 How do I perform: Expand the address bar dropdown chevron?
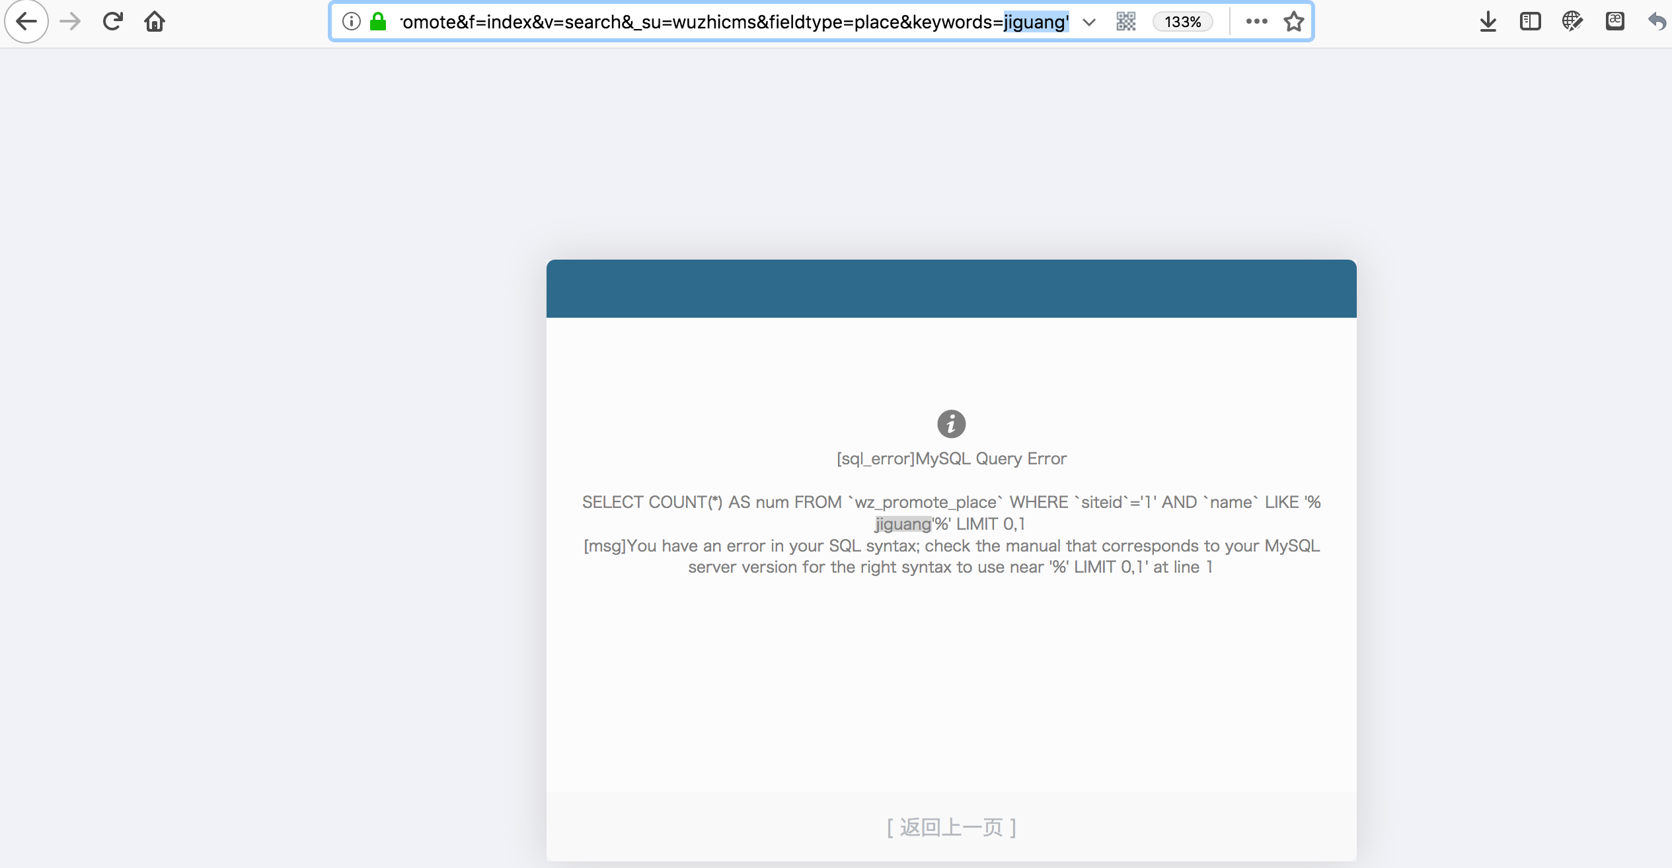click(1088, 21)
